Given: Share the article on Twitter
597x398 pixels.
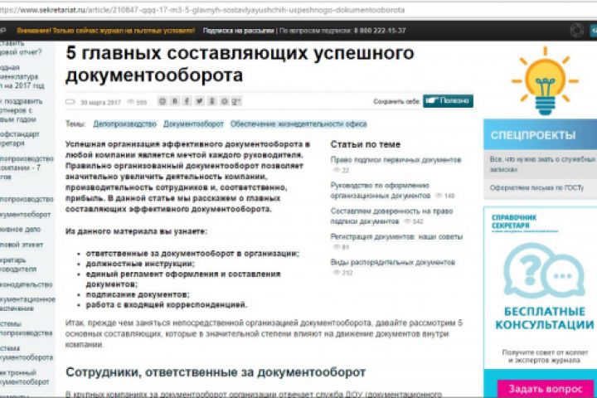Looking at the screenshot, I should point(200,101).
